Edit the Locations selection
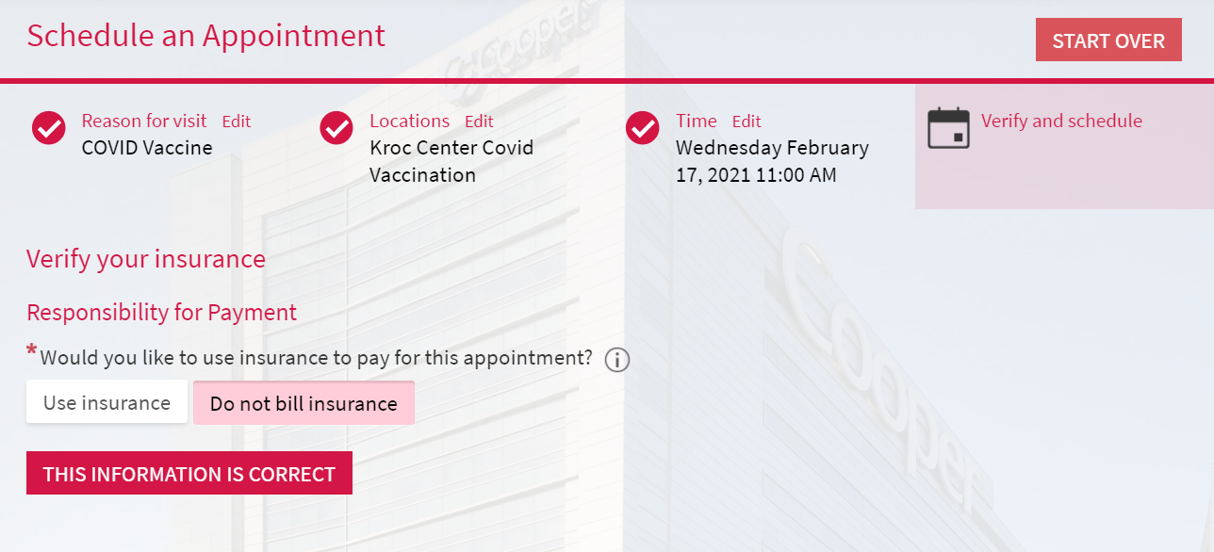The width and height of the screenshot is (1214, 552). coord(479,122)
